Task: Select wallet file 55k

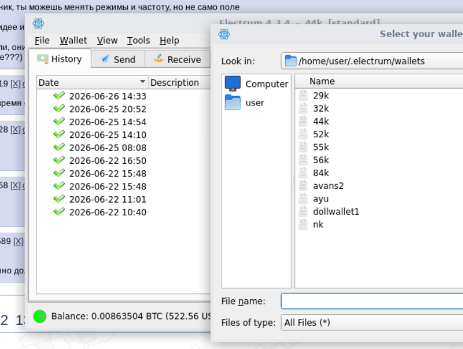Action: pos(321,147)
